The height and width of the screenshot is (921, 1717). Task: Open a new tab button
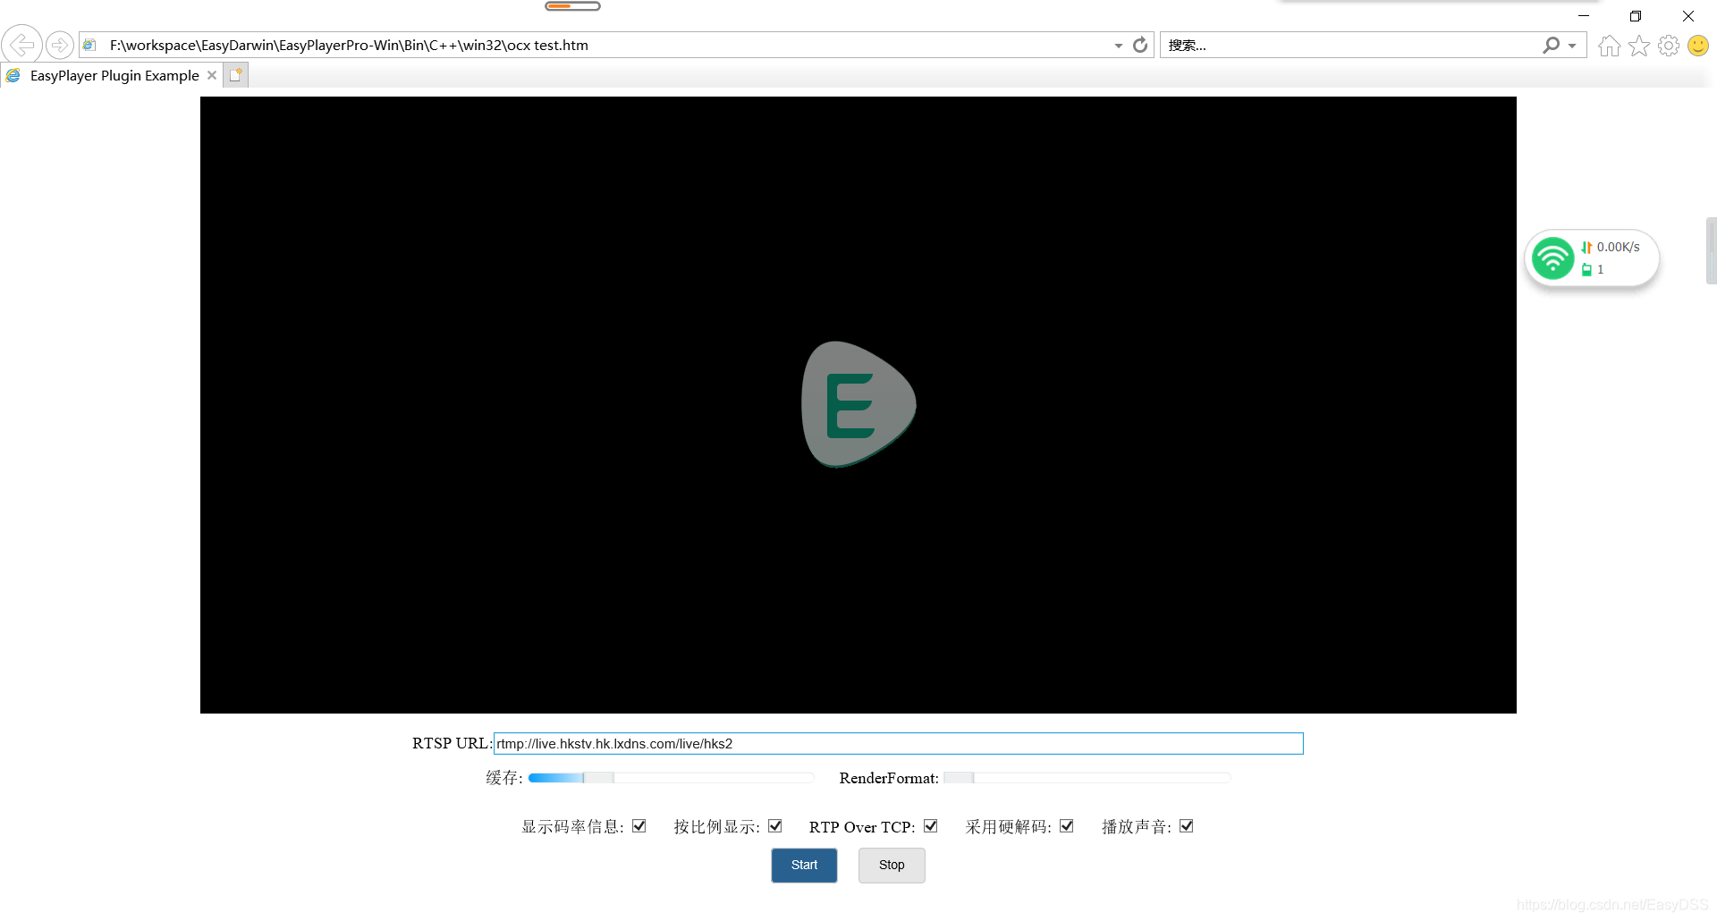click(x=235, y=75)
